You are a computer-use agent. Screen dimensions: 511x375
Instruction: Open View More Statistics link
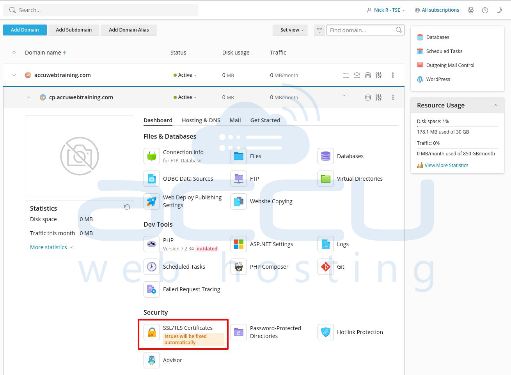[446, 165]
